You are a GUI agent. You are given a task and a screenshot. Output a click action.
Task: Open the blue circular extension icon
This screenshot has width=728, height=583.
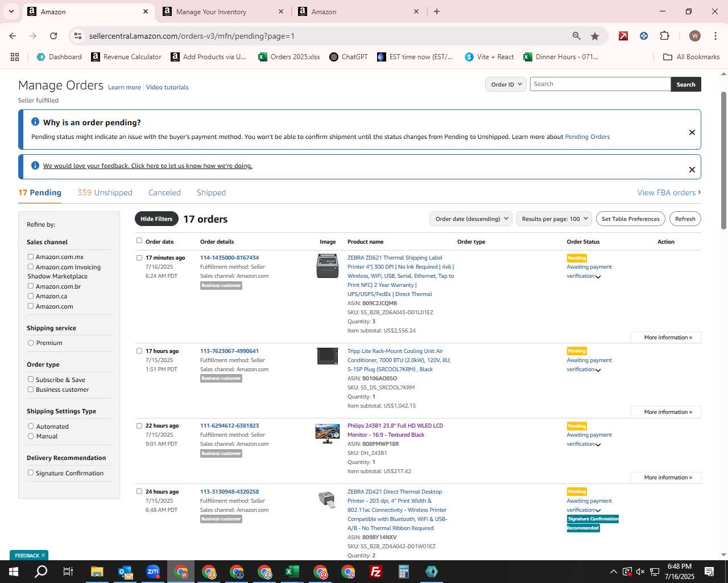click(644, 36)
